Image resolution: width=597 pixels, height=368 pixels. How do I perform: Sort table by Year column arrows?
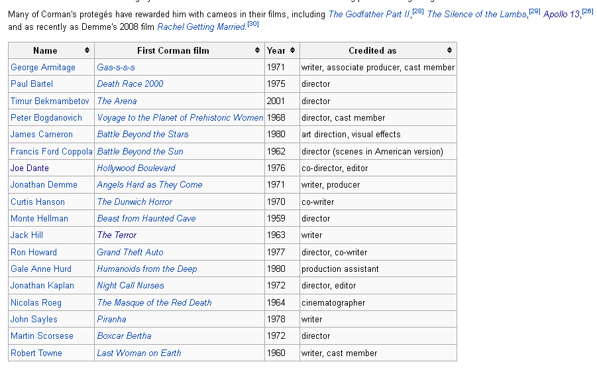click(x=292, y=50)
